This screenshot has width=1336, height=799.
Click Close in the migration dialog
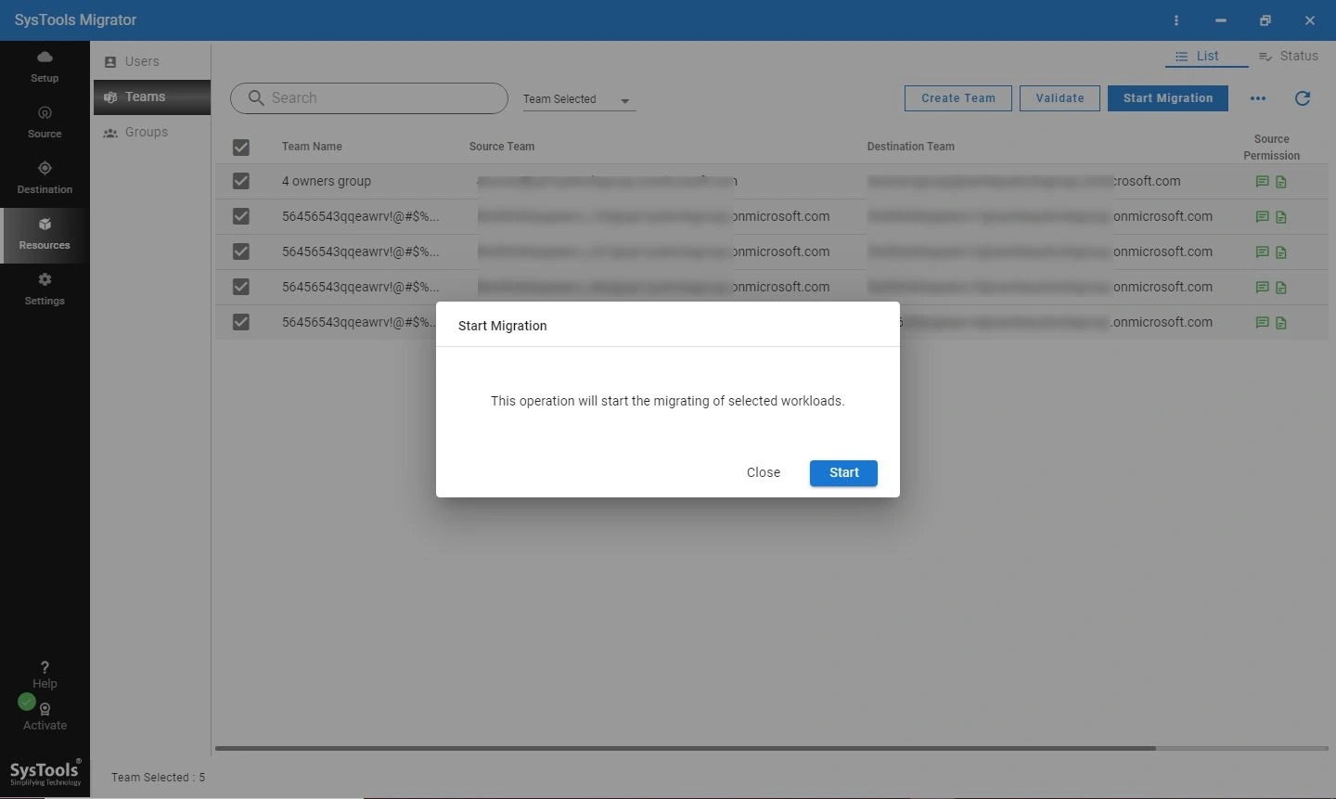pyautogui.click(x=764, y=472)
